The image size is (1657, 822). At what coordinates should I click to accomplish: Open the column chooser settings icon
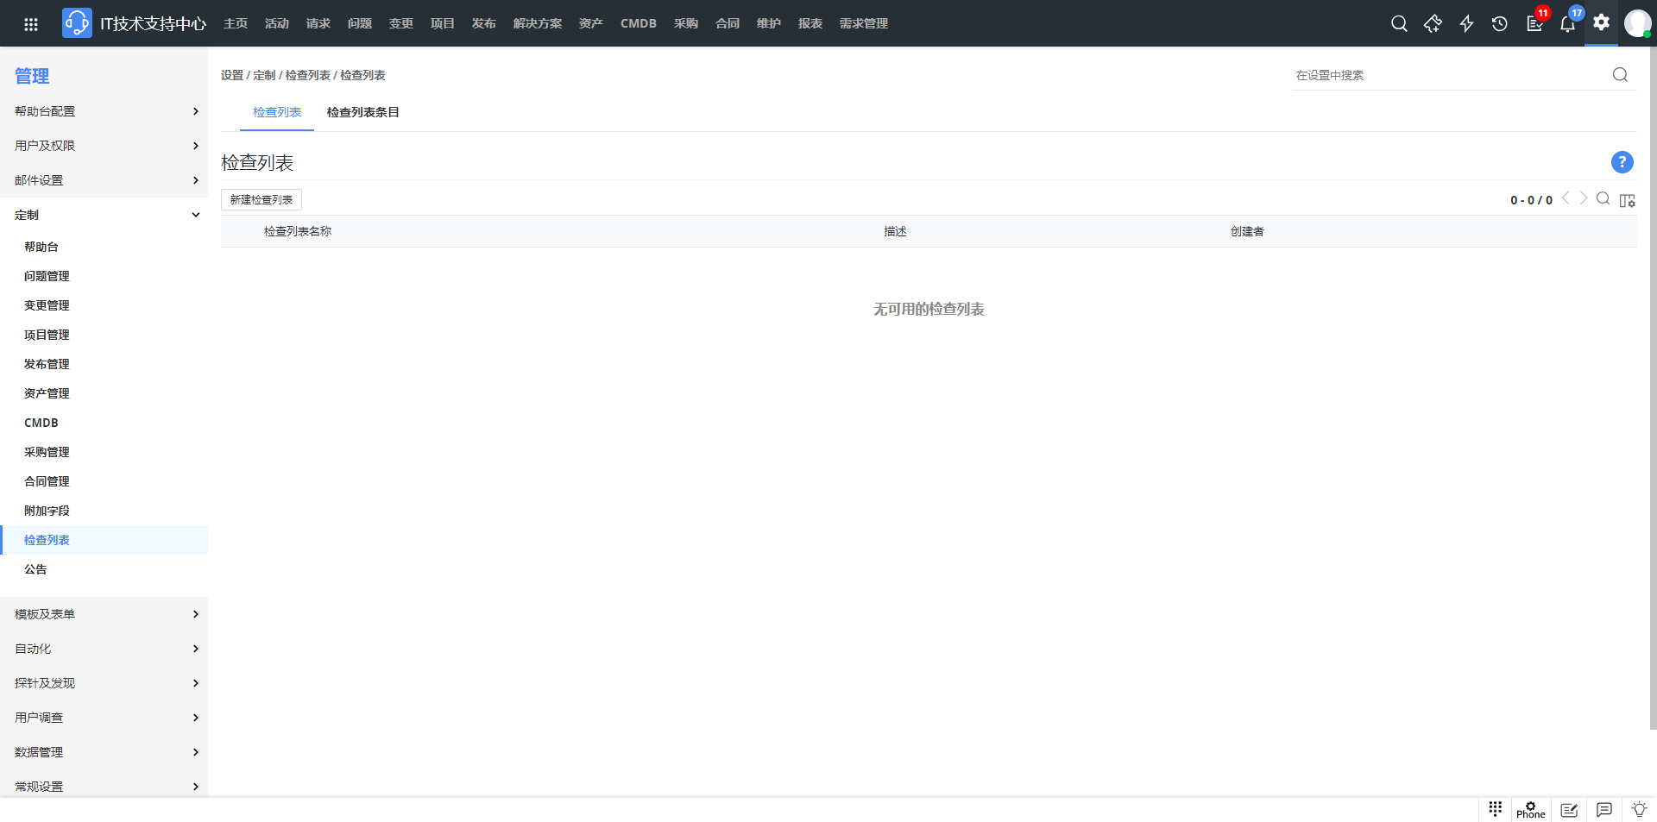click(x=1627, y=200)
